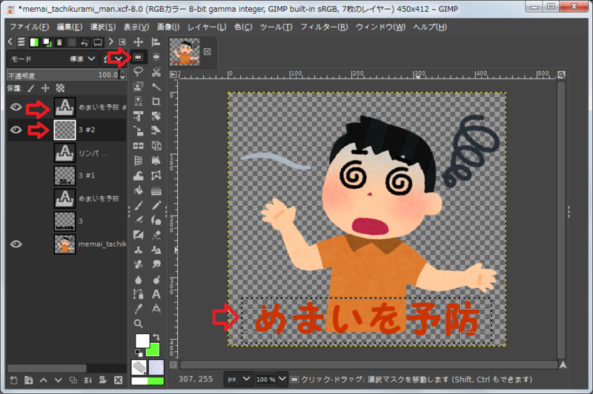593x394 pixels.
Task: Open the layer mode dropdown
Action: (x=53, y=59)
